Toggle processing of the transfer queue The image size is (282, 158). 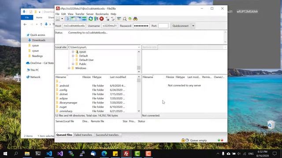click(x=96, y=18)
